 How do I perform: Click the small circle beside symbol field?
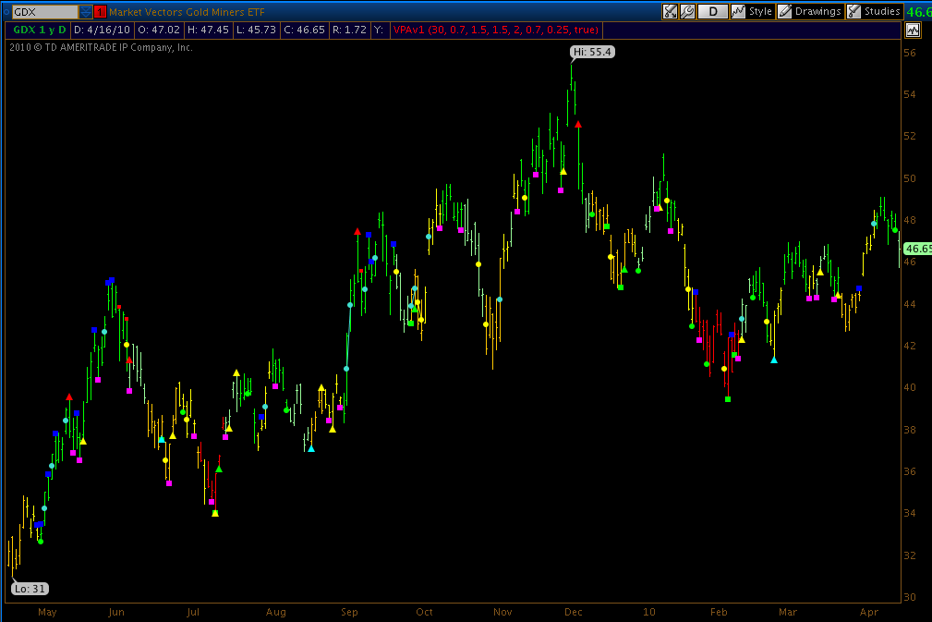(x=6, y=12)
